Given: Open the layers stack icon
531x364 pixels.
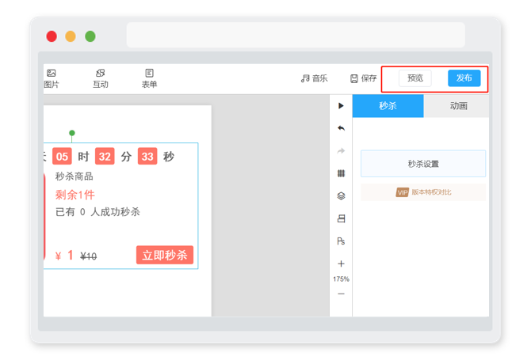Looking at the screenshot, I should coord(341,196).
